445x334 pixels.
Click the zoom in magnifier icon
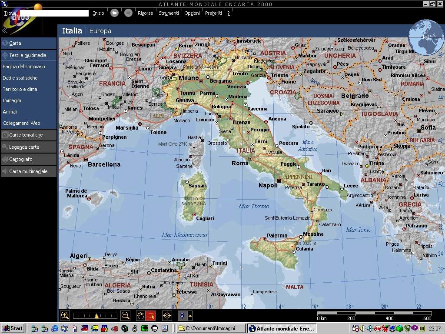[65, 316]
